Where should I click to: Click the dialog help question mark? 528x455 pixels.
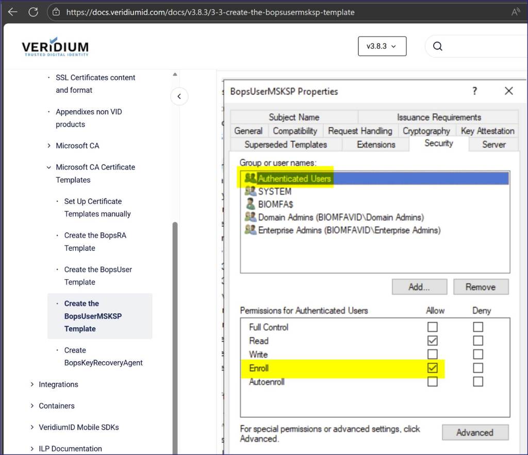pos(474,91)
